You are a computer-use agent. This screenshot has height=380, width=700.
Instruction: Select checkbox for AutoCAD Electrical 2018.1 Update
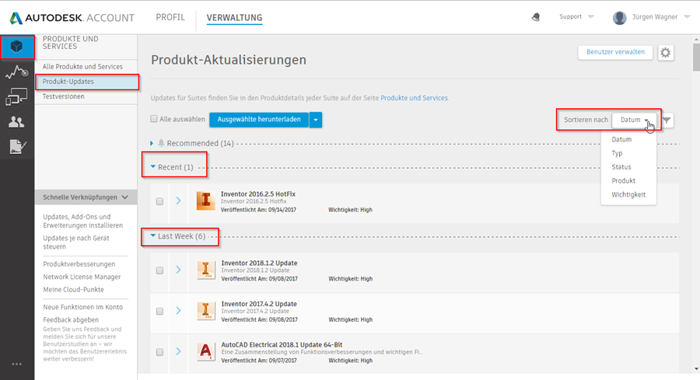pos(159,352)
